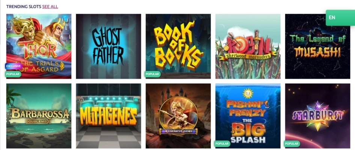
Task: Open the Starburst slot game
Action: pyautogui.click(x=317, y=116)
